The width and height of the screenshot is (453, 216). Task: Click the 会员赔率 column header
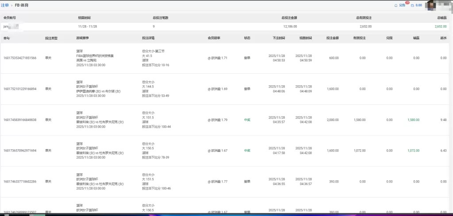[x=214, y=38]
